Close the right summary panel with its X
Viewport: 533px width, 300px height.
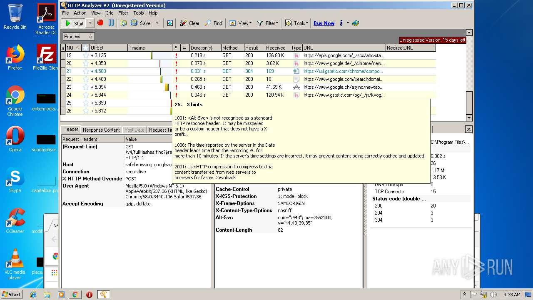468,130
